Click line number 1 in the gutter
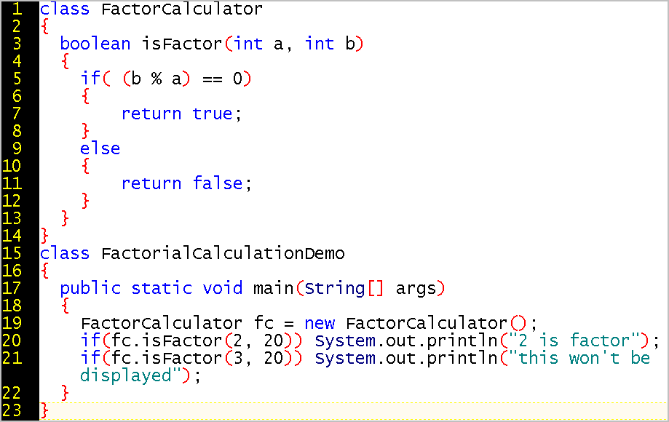Viewport: 669px width, 422px height. coord(16,9)
